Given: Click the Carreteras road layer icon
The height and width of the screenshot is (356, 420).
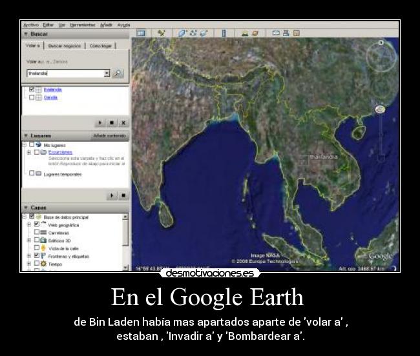Looking at the screenshot, I should [43, 233].
